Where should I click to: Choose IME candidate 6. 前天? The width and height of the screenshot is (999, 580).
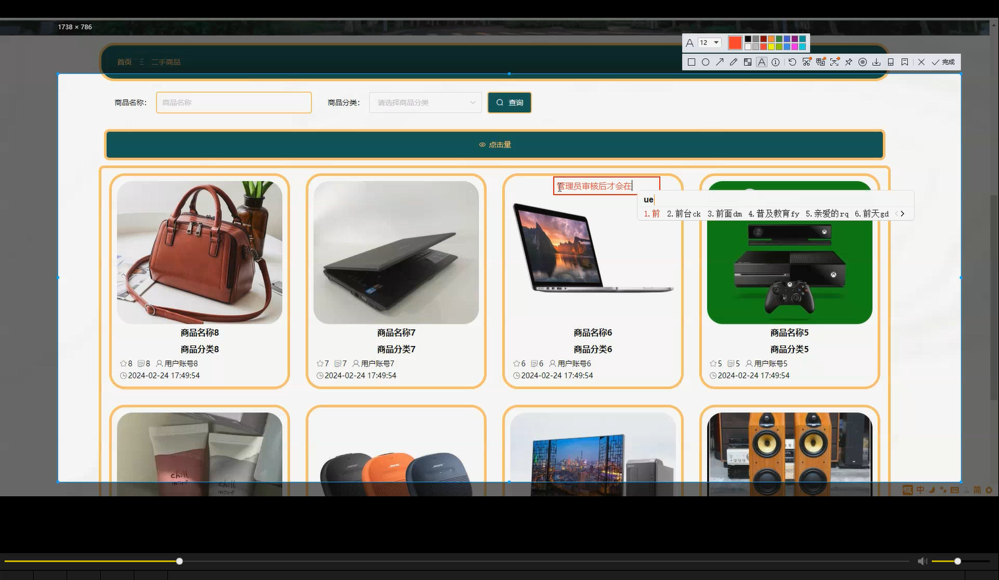[x=872, y=214]
